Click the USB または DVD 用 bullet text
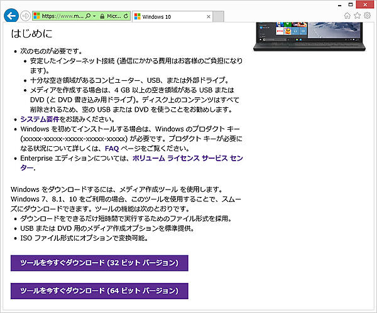Viewport: 377px width, 313px height. coord(107,228)
